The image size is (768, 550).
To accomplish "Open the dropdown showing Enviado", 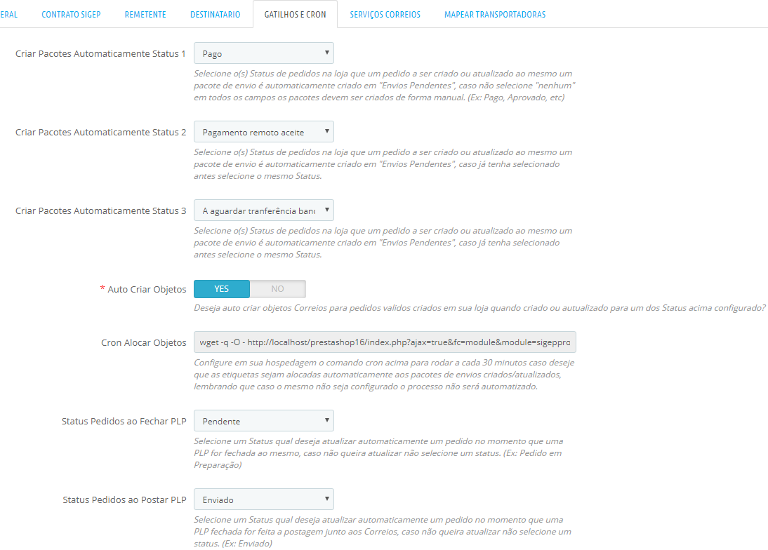I will (x=263, y=499).
